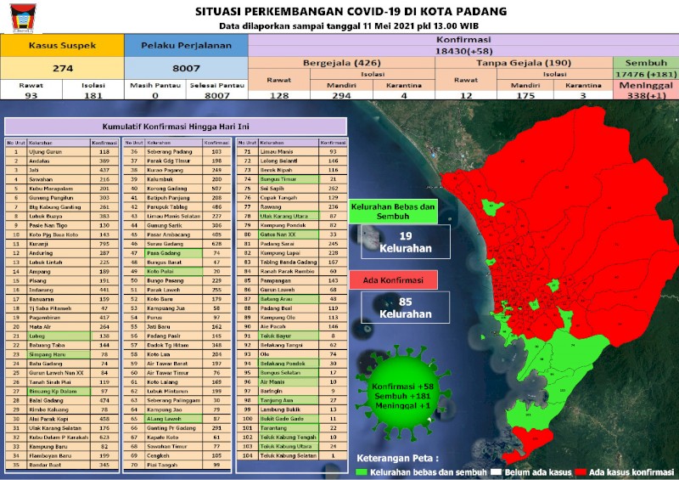
Task: Click the 'Alang Laweh' row
Action: [177, 419]
